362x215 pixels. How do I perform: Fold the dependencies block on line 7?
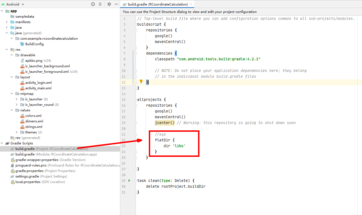[x=135, y=53]
